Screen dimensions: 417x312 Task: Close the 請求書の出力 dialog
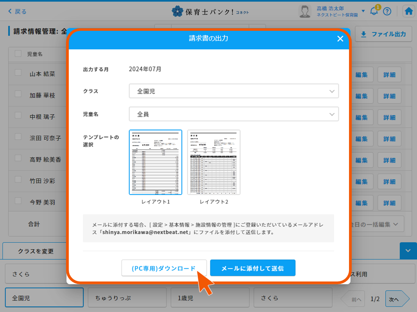[340, 39]
